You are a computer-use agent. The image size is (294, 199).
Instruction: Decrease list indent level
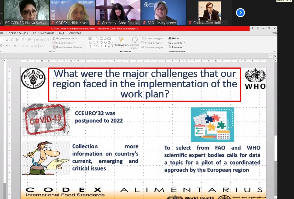tap(38, 39)
